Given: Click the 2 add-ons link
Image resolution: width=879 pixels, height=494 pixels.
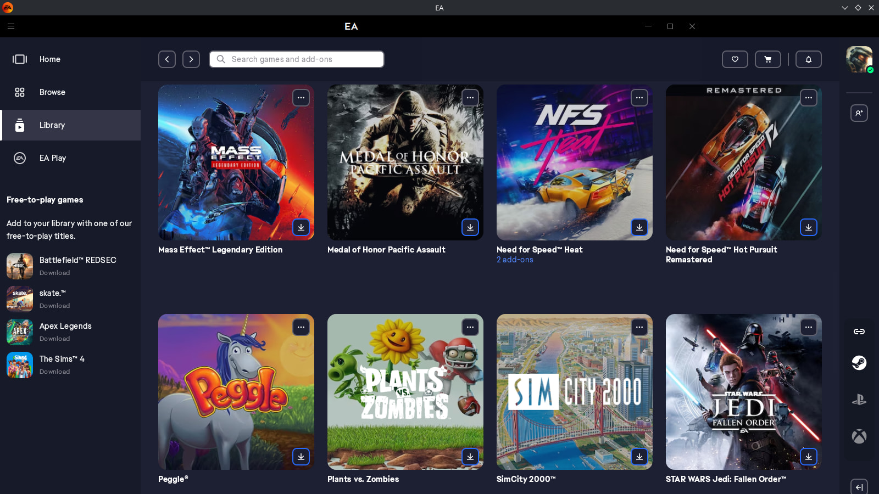Looking at the screenshot, I should click(515, 260).
